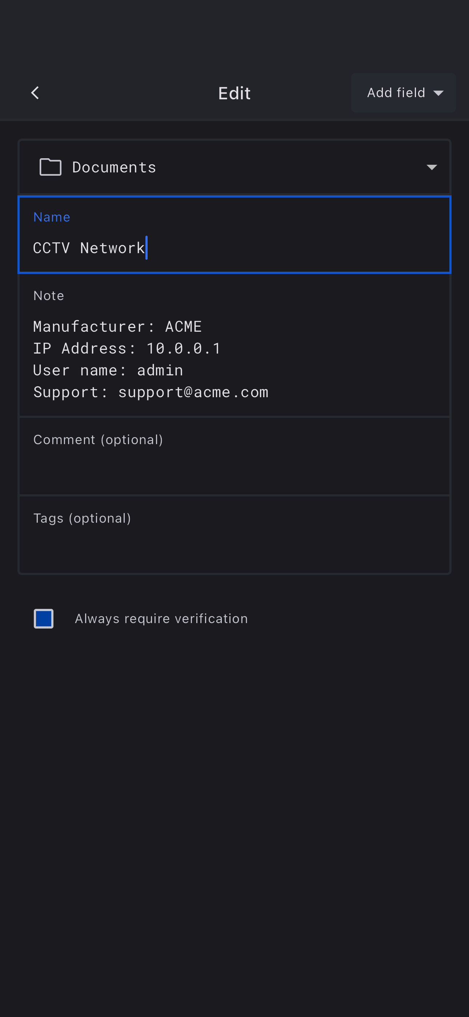This screenshot has height=1017, width=469.
Task: Place cursor on the IP Address line
Action: tap(127, 348)
